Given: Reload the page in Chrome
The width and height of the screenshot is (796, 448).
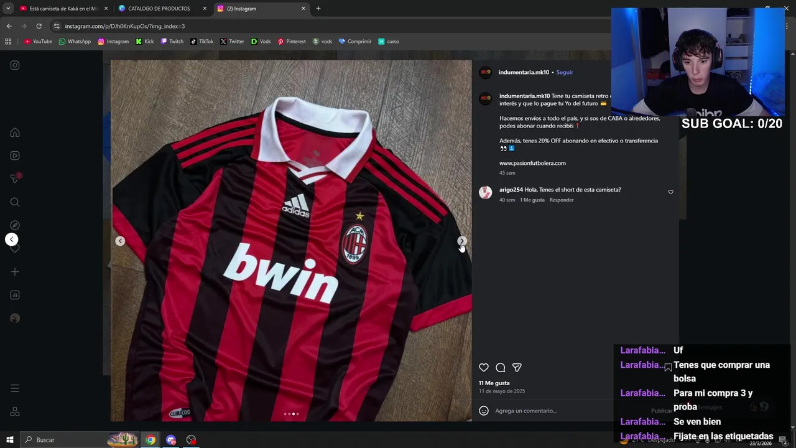Looking at the screenshot, I should click(39, 26).
